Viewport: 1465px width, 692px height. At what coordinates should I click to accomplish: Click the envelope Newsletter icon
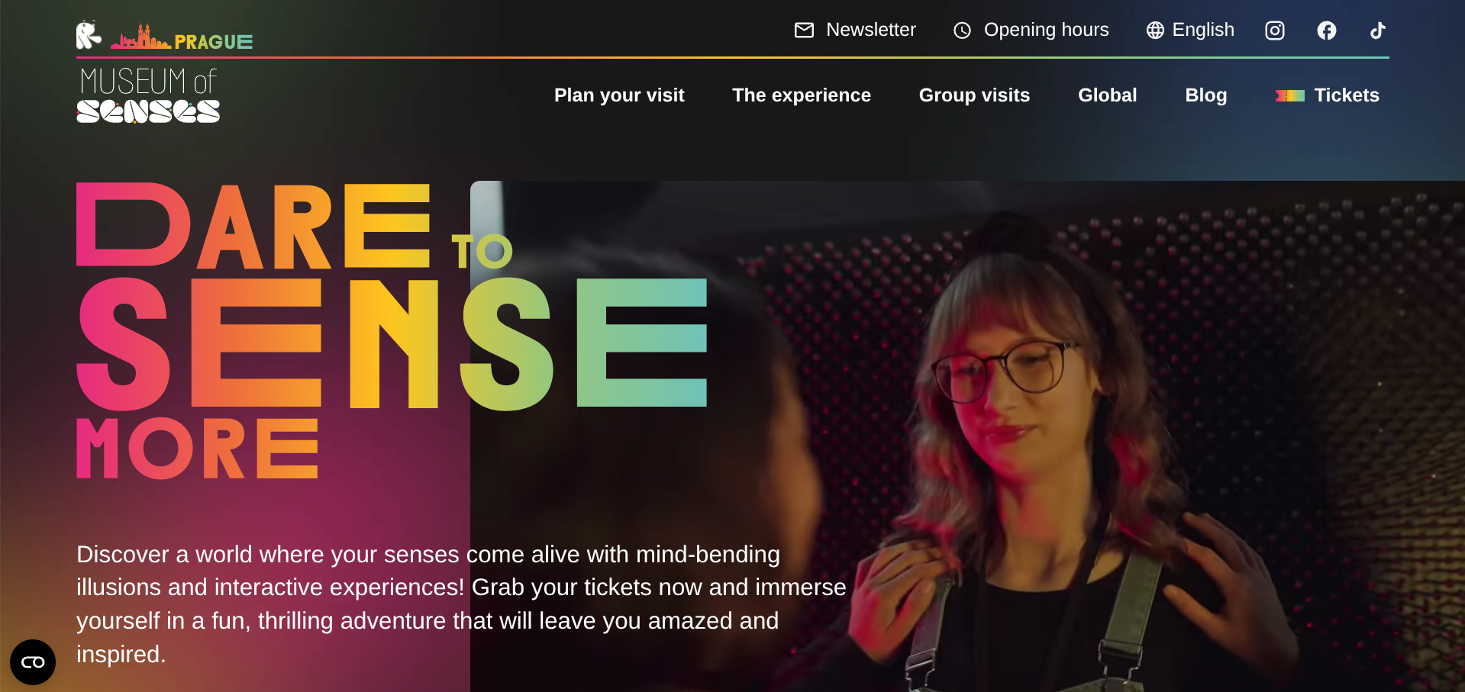804,30
